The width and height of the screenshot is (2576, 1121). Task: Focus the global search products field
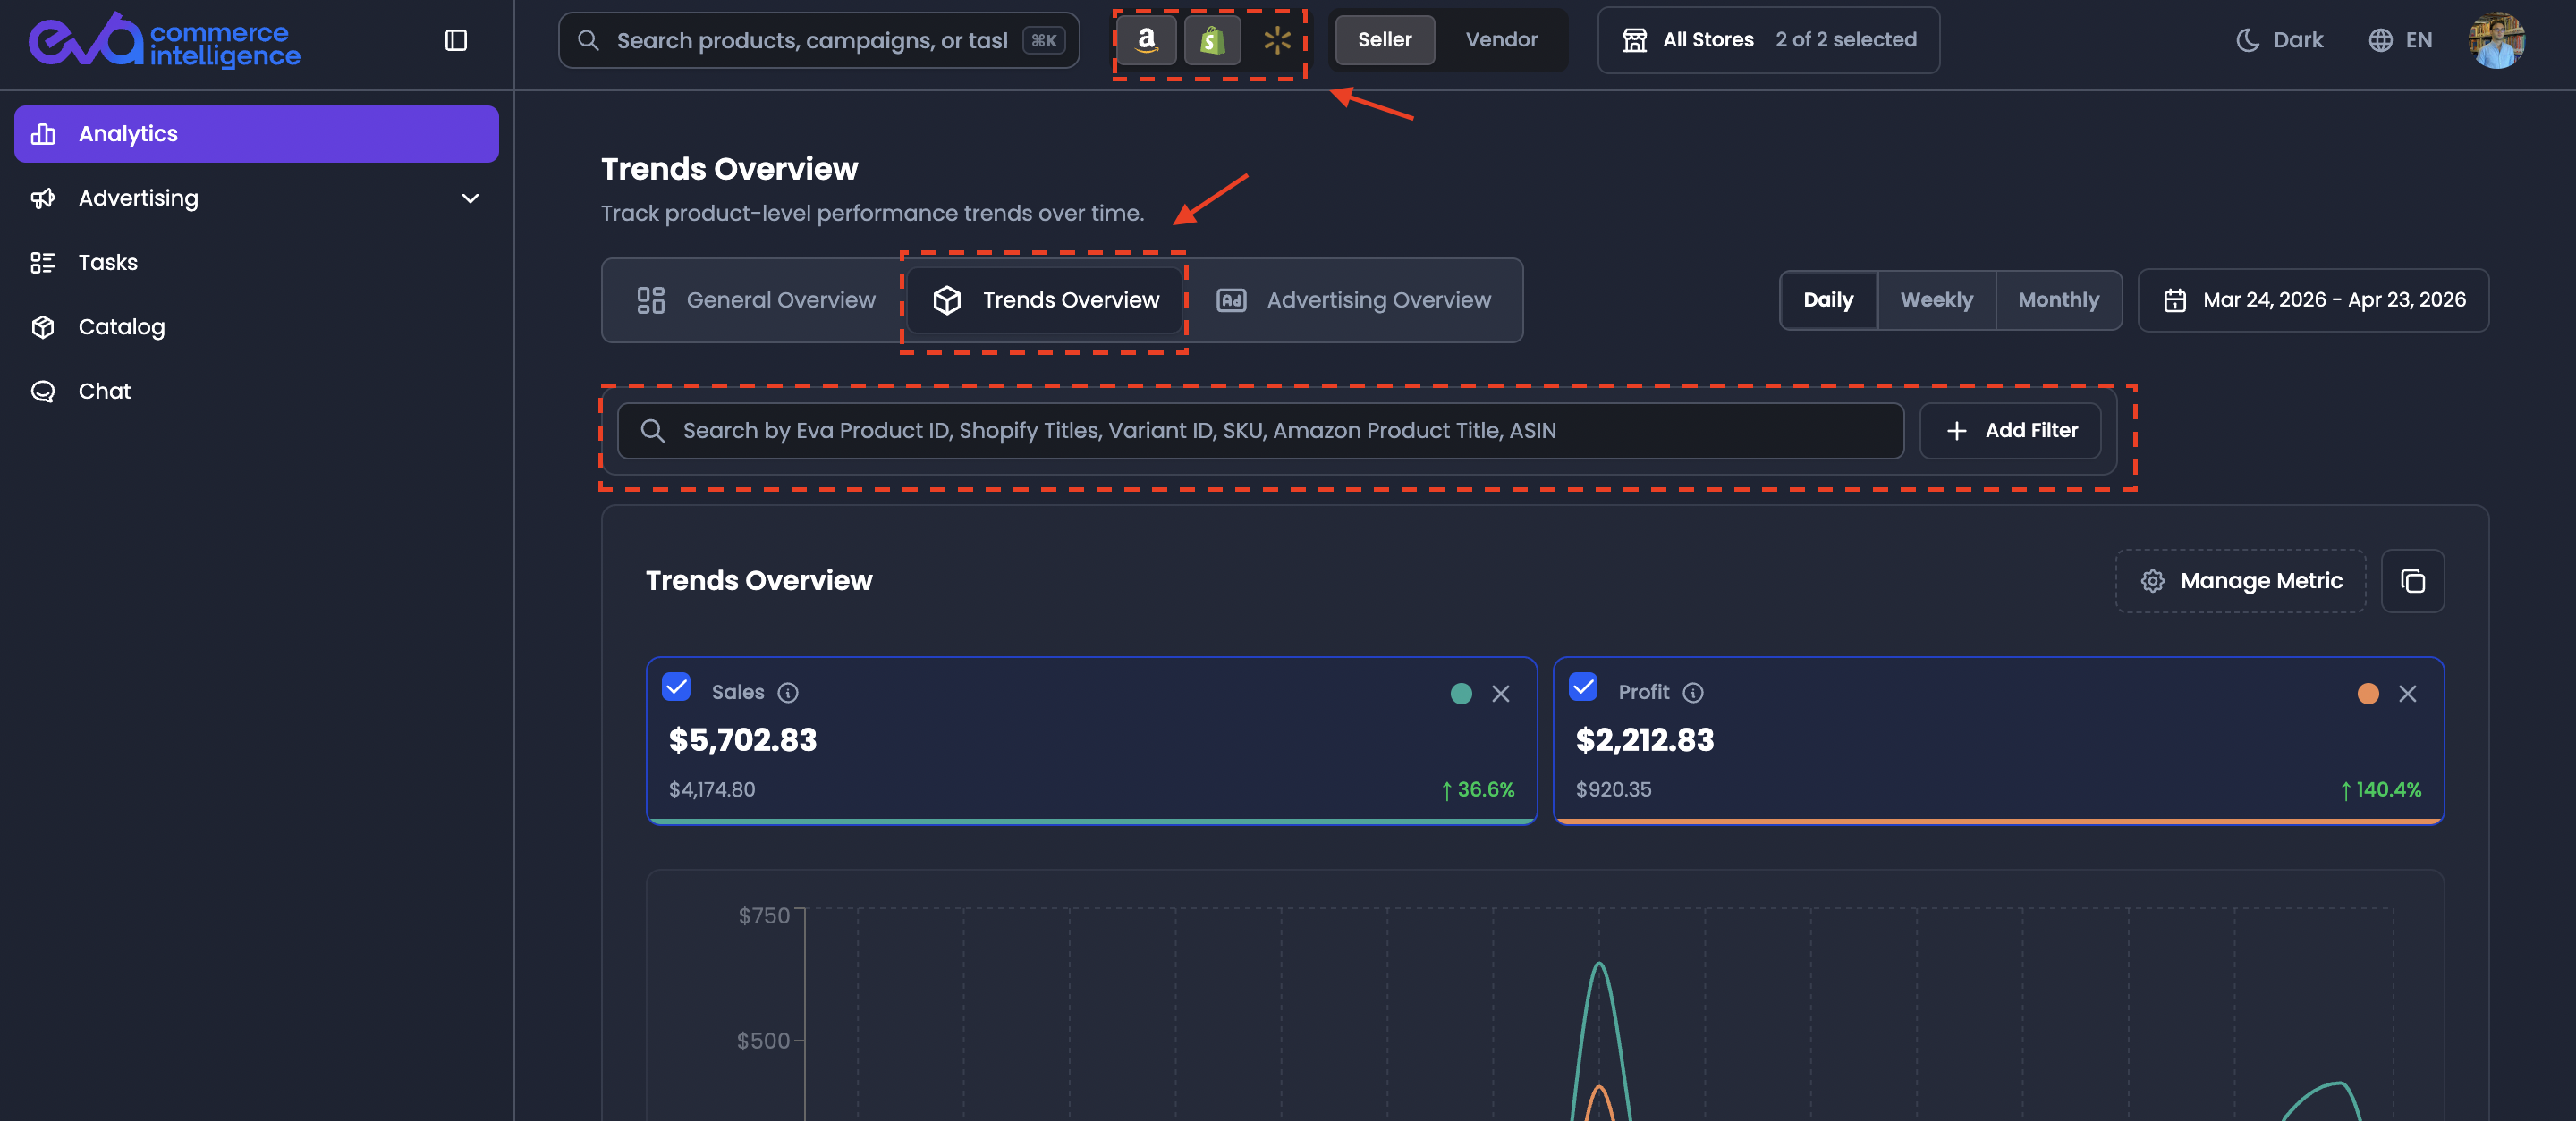(818, 40)
